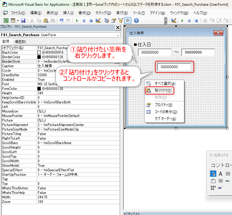Open the 表示(V) menu

[x=52, y=13]
